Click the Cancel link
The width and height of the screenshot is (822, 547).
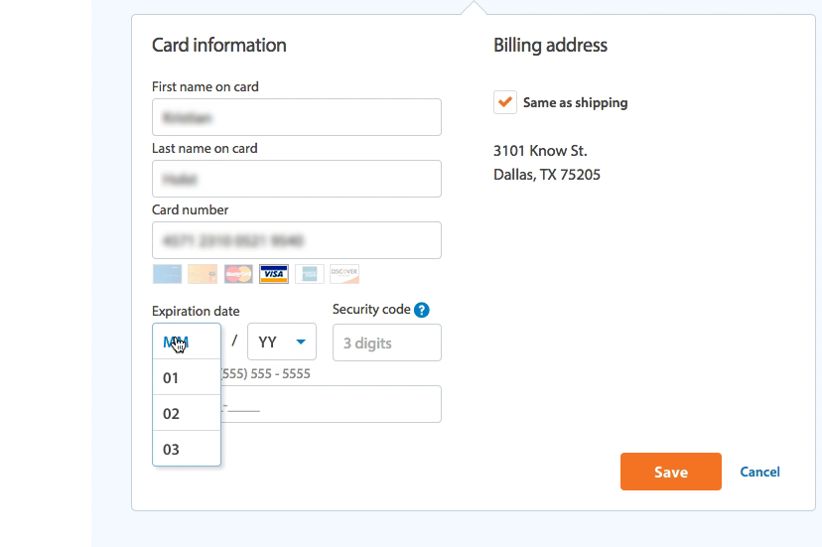[x=759, y=472]
